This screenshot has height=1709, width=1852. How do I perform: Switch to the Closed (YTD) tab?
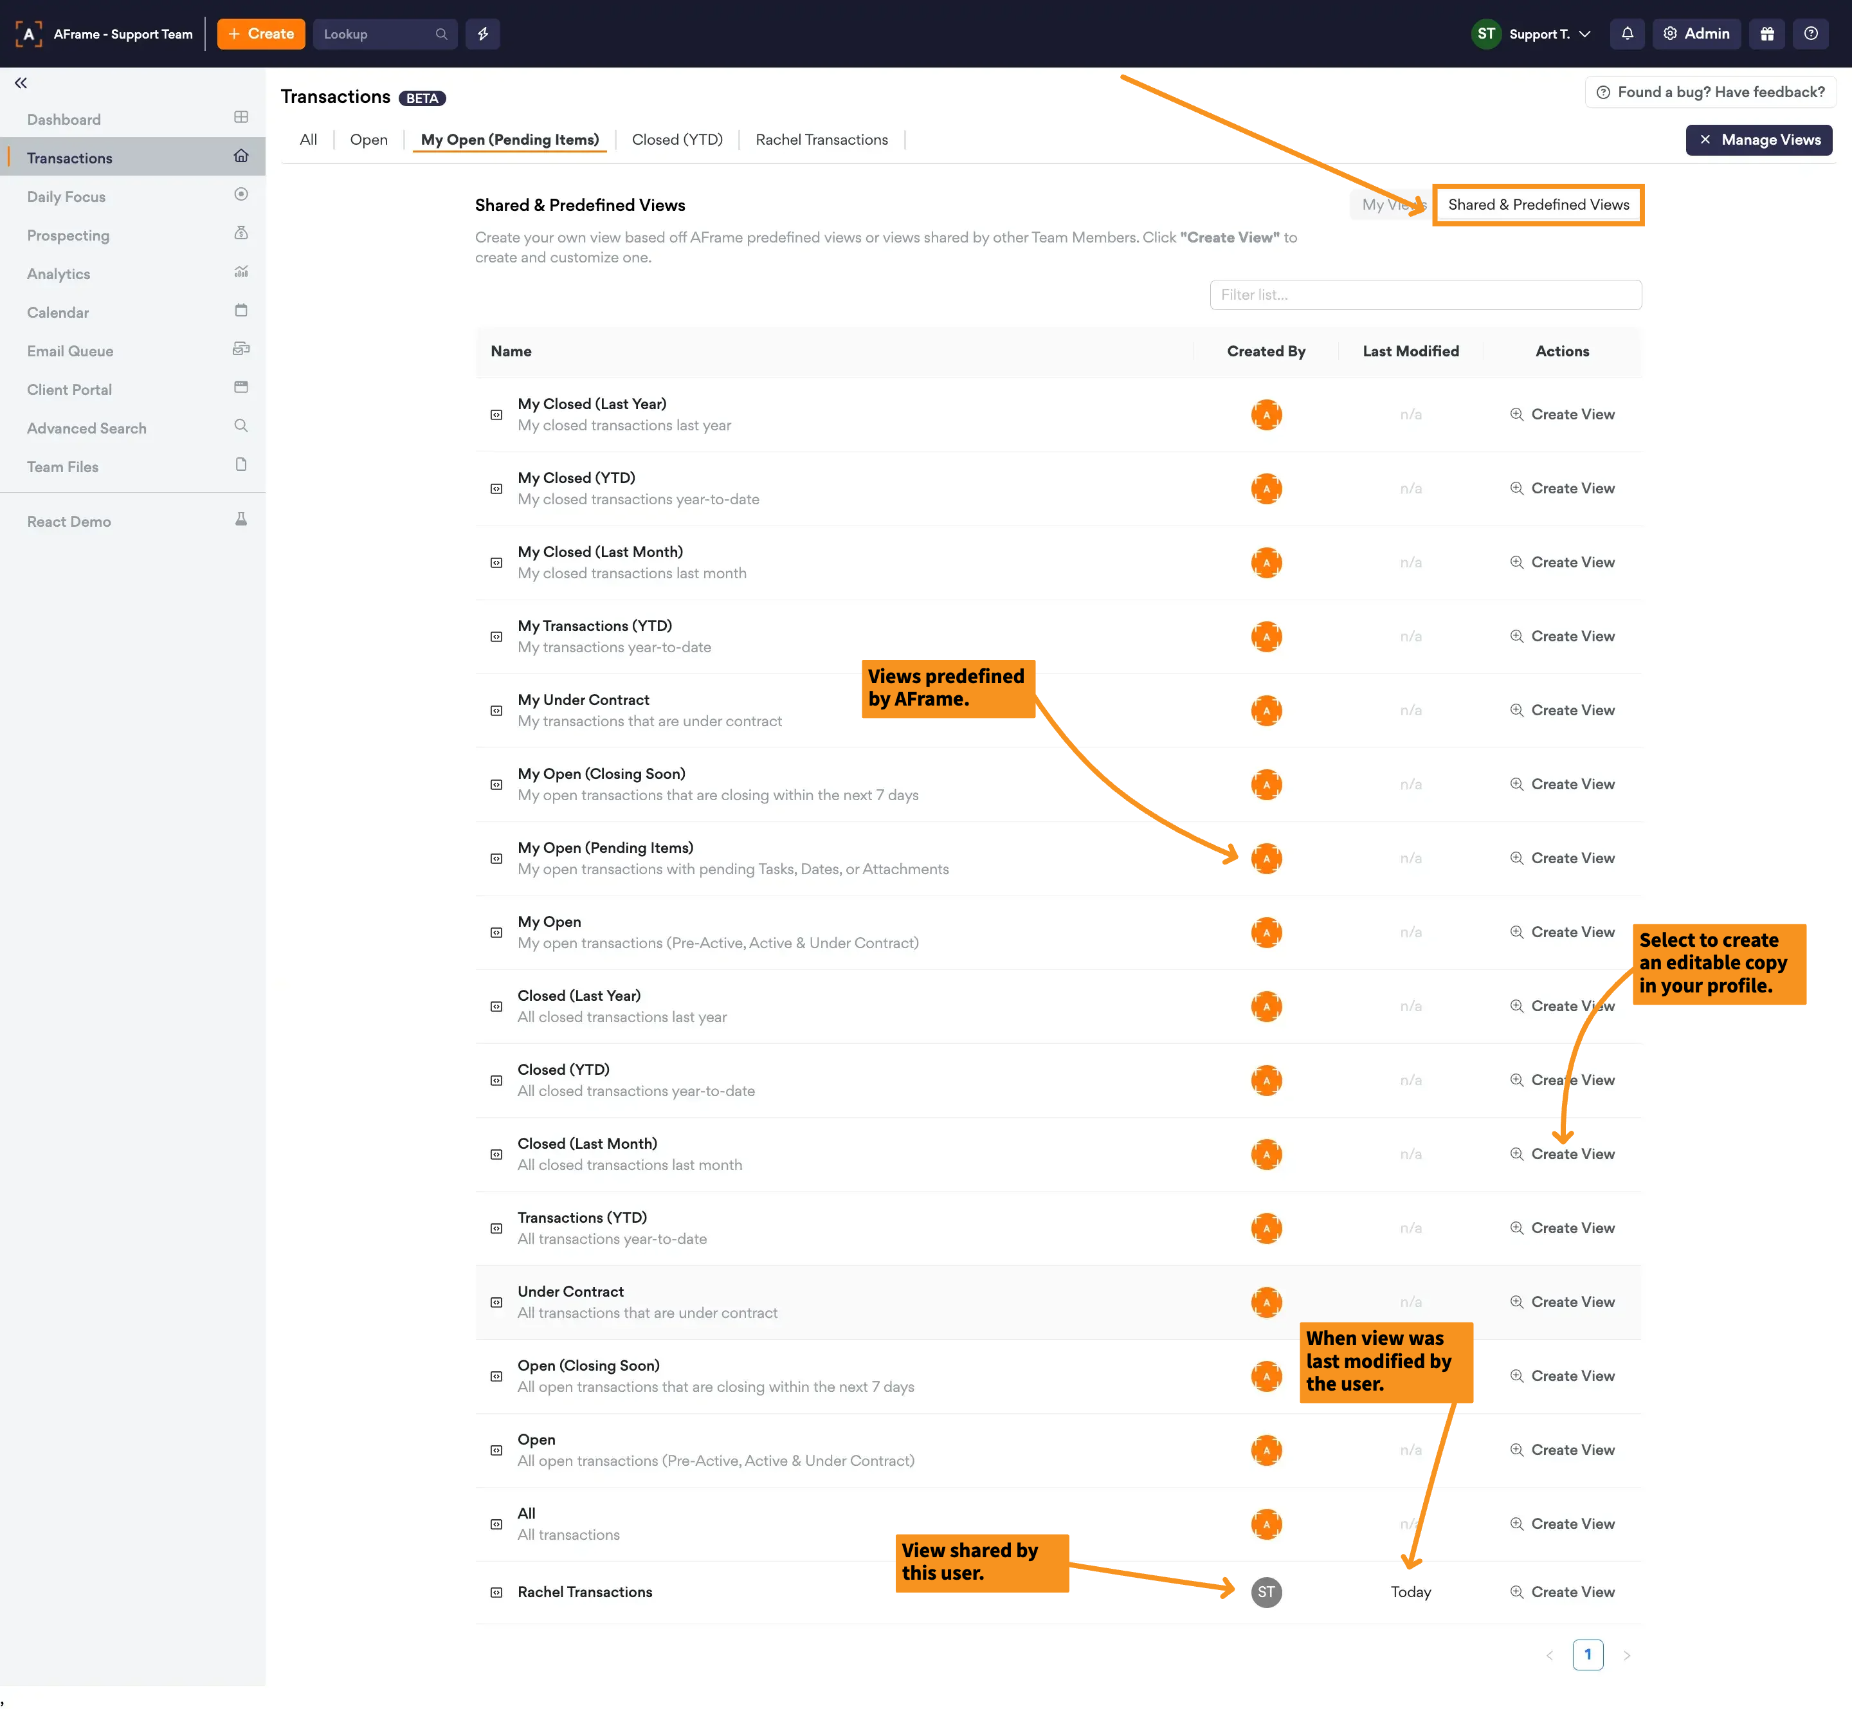(677, 140)
